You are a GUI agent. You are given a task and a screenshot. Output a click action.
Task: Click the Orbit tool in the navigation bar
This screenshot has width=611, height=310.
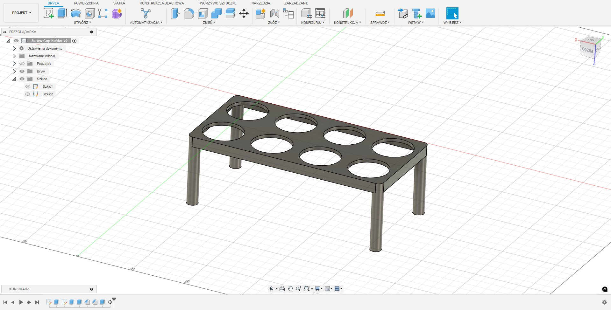[271, 289]
